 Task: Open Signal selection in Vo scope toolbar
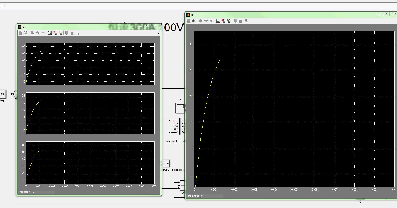coord(77,33)
